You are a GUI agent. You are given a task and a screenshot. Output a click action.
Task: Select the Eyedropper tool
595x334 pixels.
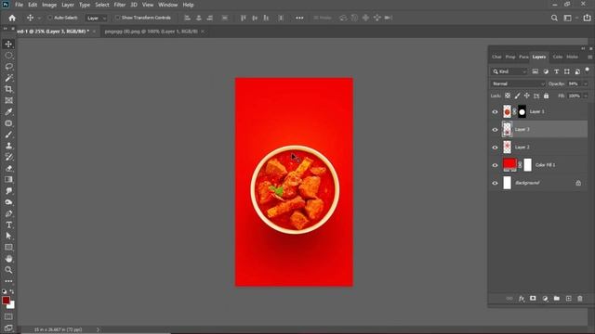[8, 111]
